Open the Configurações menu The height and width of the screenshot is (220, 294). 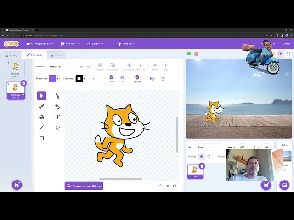(40, 44)
